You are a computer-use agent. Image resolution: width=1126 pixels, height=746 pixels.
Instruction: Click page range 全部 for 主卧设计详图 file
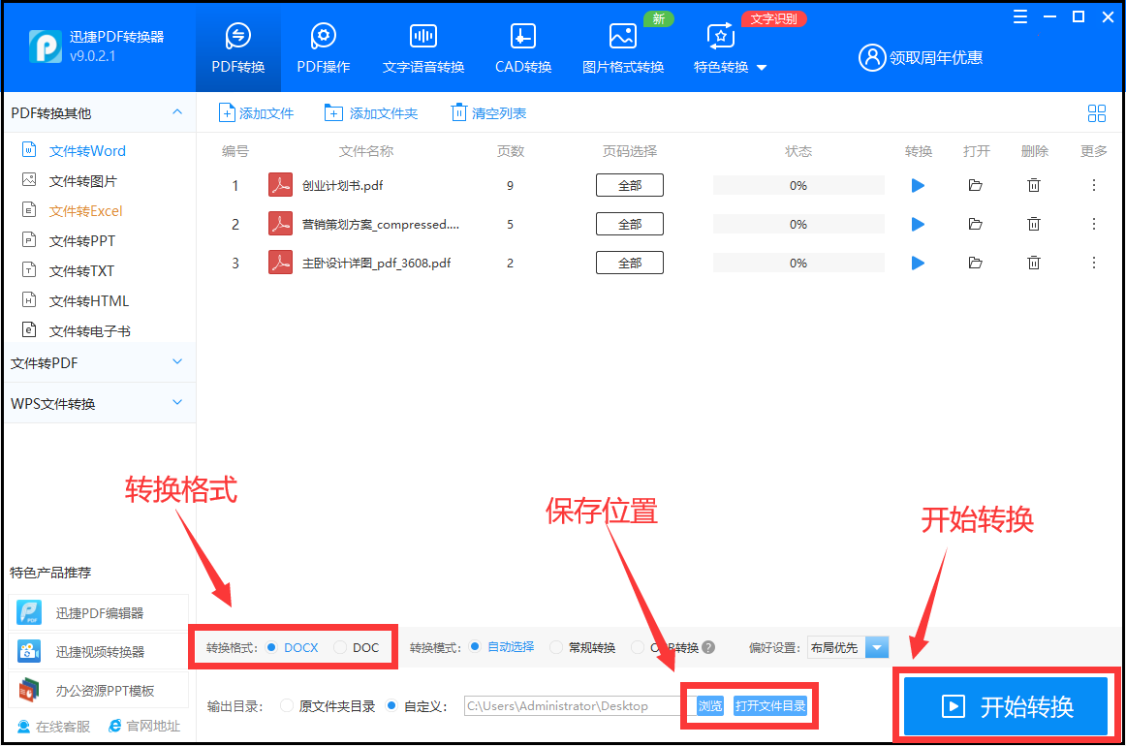tap(630, 263)
